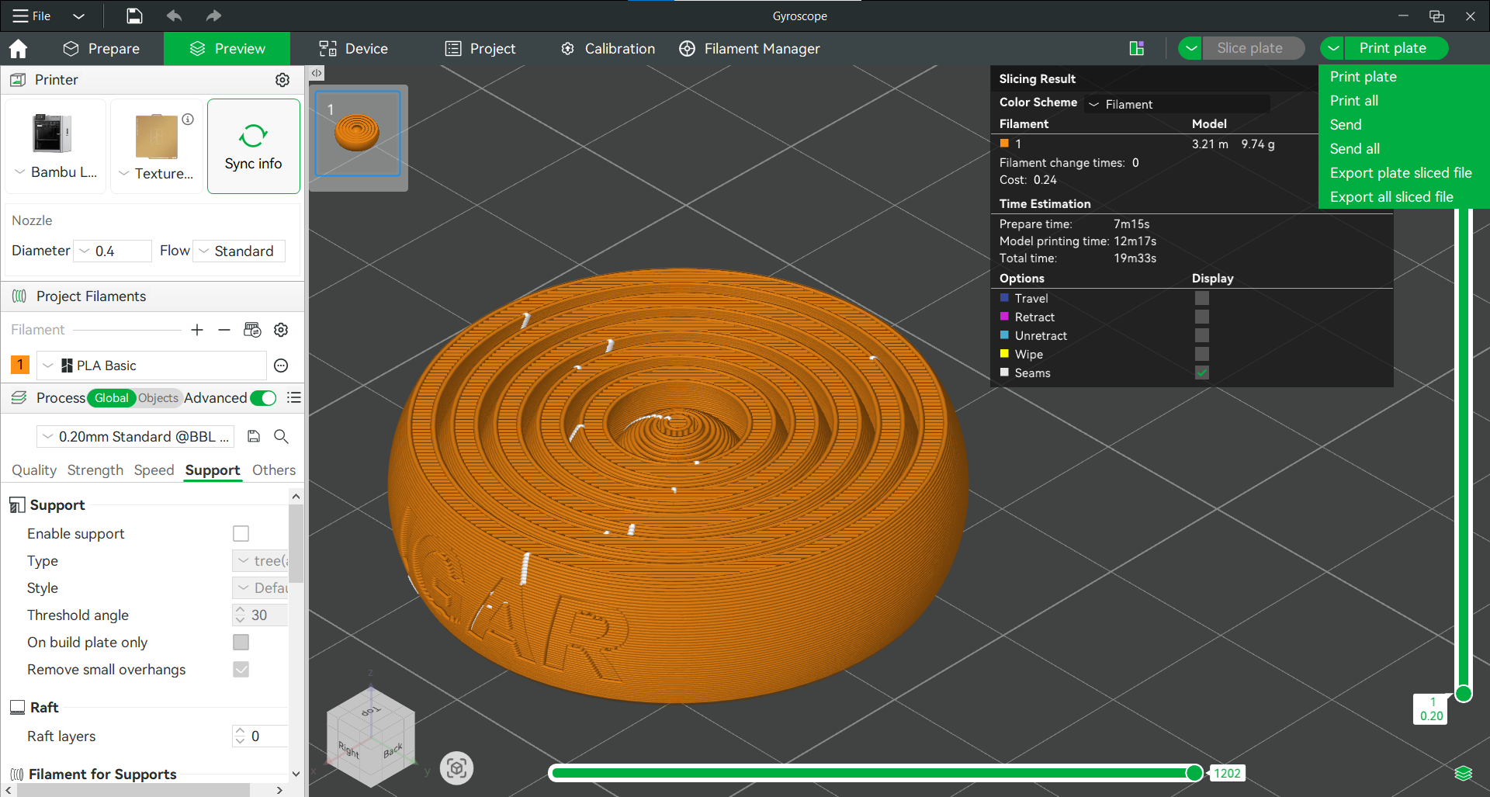This screenshot has width=1490, height=797.
Task: Switch to the Prepare tab
Action: coord(102,49)
